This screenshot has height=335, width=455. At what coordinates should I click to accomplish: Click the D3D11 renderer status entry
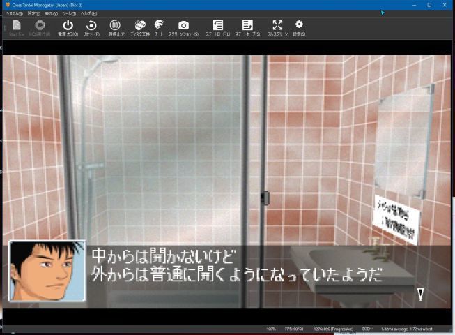pos(368,329)
